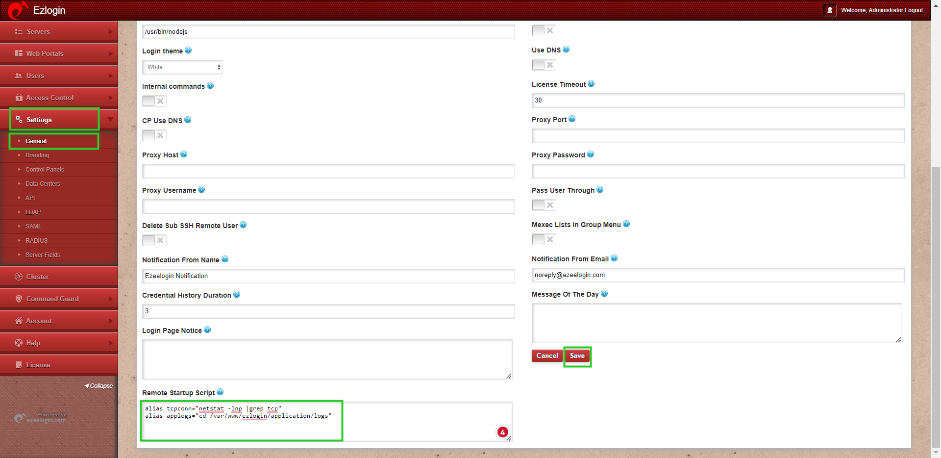
Task: Click the Access Control lock icon
Action: 19,98
